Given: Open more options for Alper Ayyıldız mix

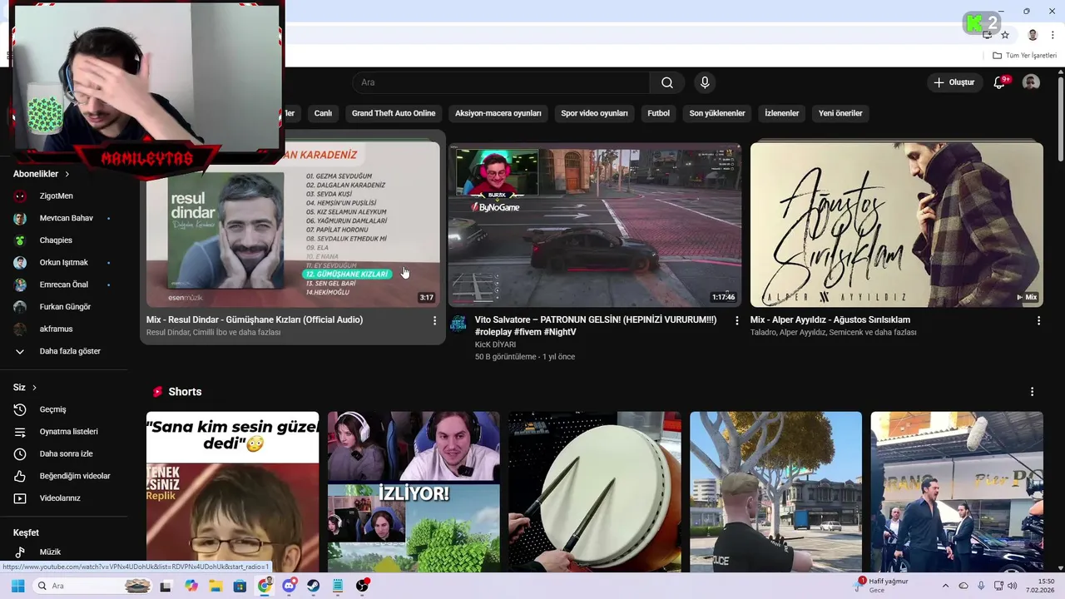Looking at the screenshot, I should pyautogui.click(x=1038, y=320).
